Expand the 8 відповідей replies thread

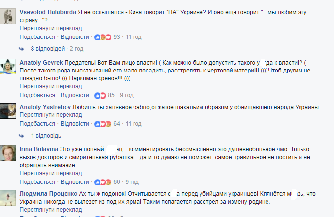point(47,49)
